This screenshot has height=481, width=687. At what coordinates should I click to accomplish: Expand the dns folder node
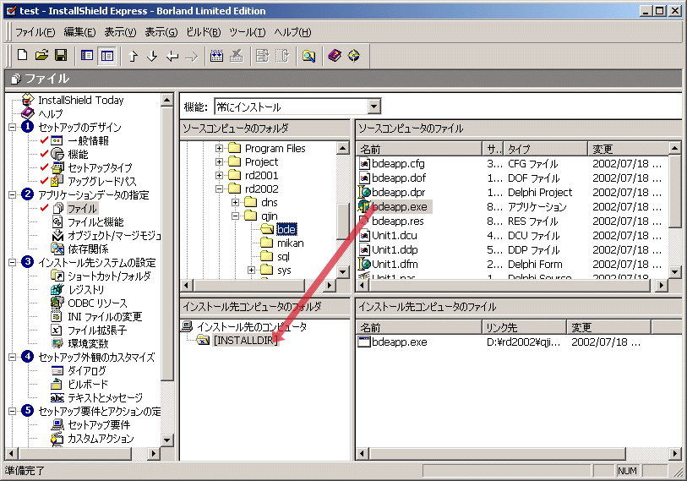(x=235, y=203)
